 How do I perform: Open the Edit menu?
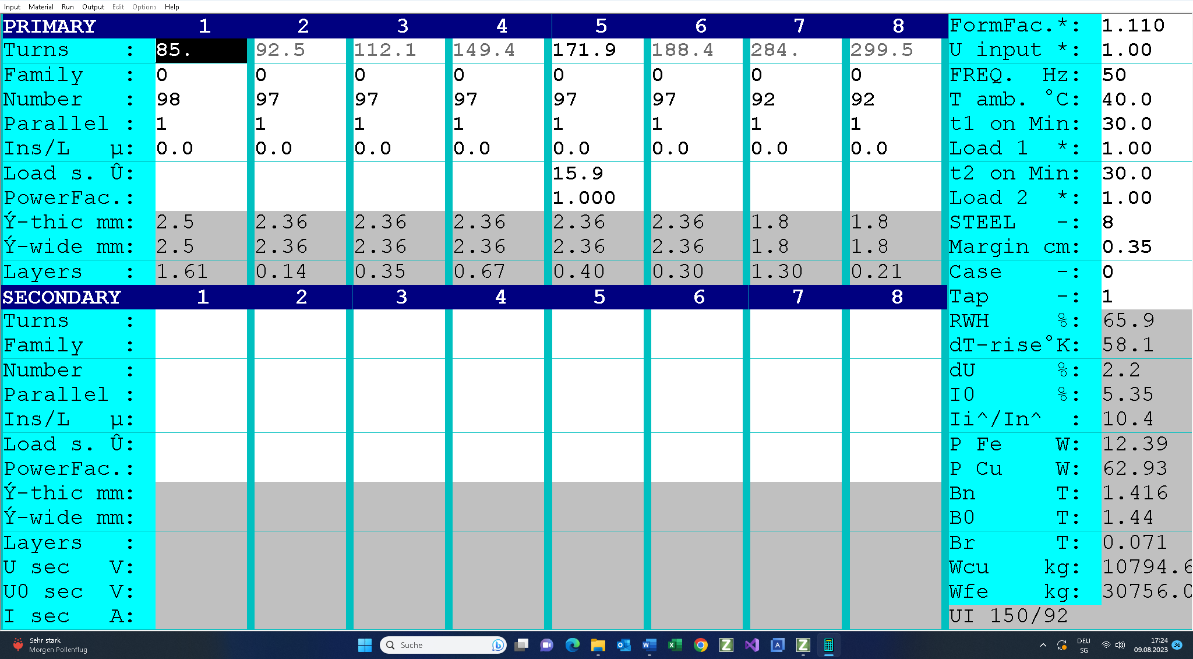click(118, 7)
